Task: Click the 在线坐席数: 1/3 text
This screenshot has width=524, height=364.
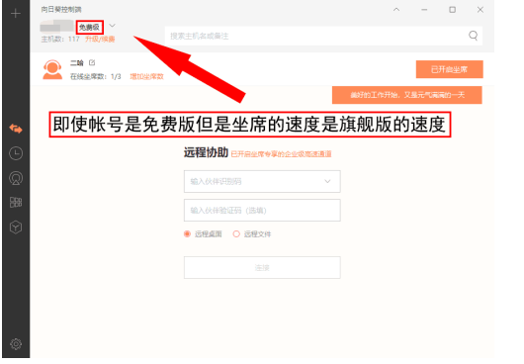Action: (x=96, y=76)
